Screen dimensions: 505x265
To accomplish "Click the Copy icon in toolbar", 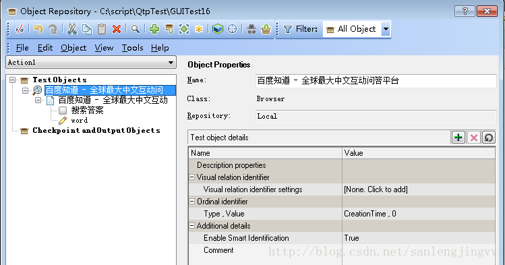I will click(86, 29).
